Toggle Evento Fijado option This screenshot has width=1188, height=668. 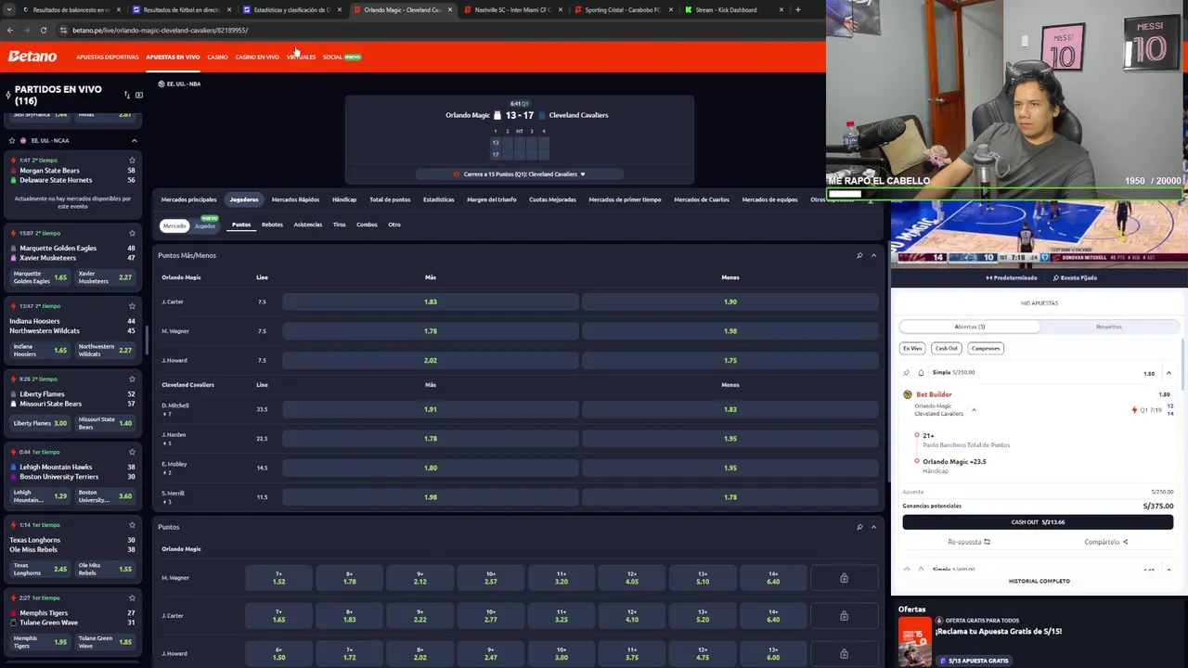(1075, 277)
